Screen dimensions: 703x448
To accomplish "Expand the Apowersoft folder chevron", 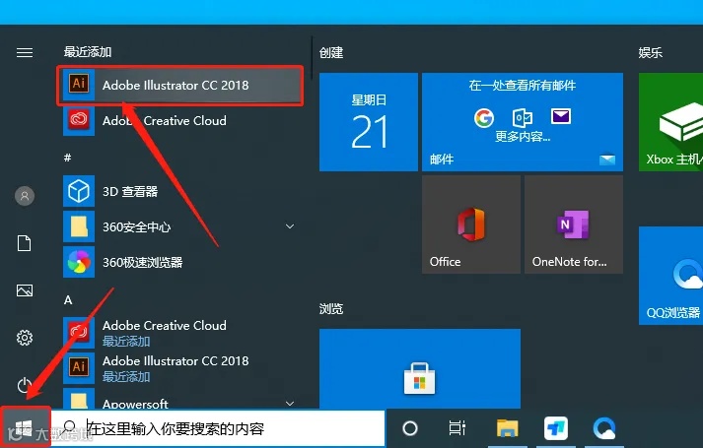I will pos(290,404).
